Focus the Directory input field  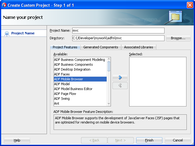(x=118, y=38)
